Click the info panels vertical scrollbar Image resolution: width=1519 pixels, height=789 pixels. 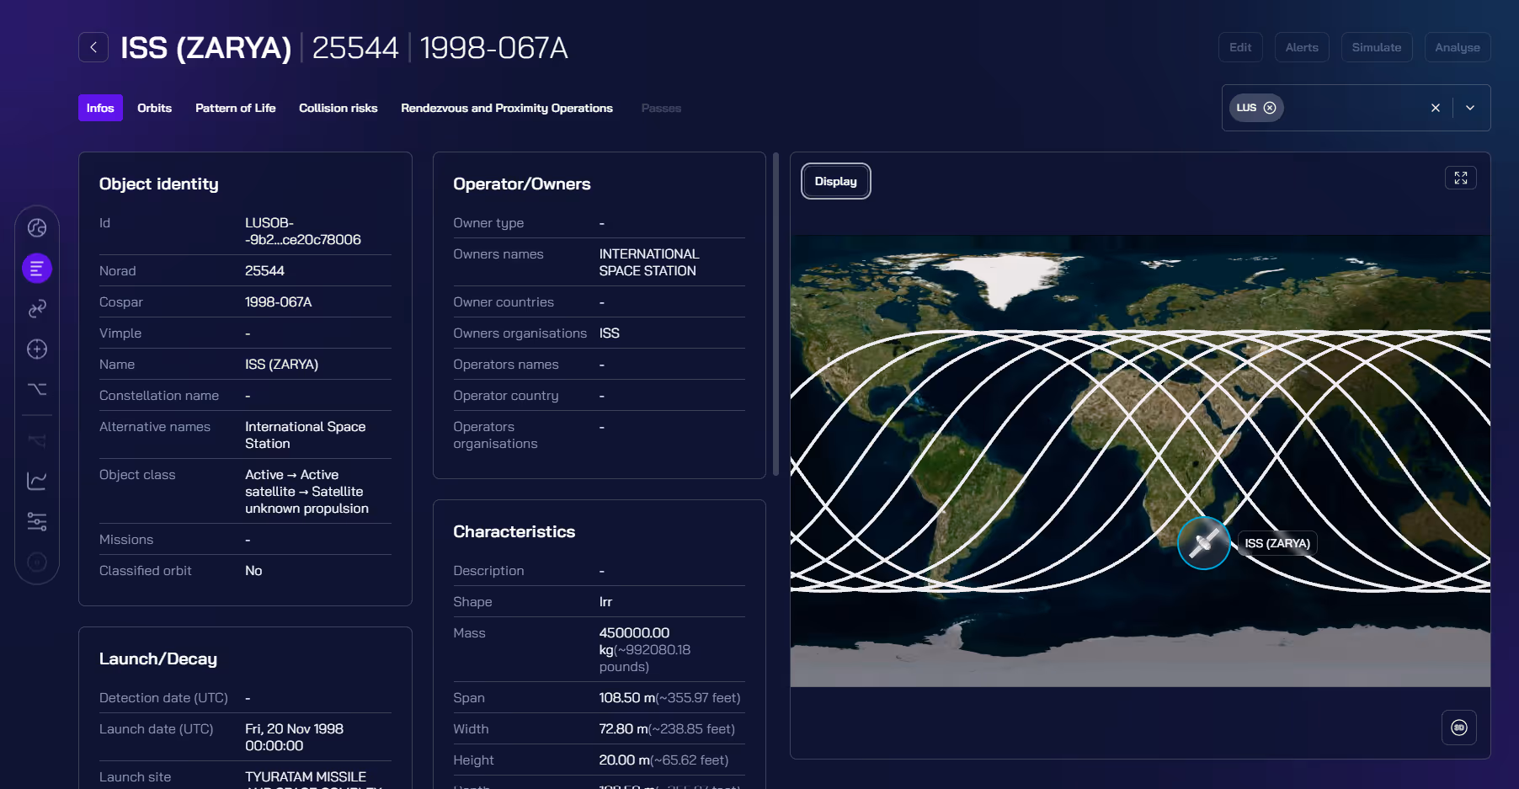(775, 314)
